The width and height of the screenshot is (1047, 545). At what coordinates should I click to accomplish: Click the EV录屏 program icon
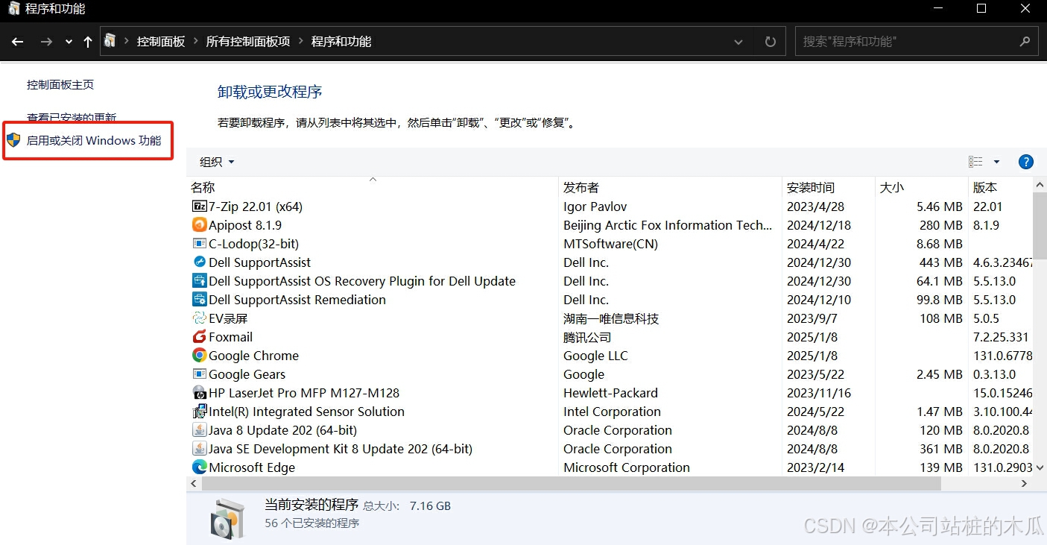(199, 318)
